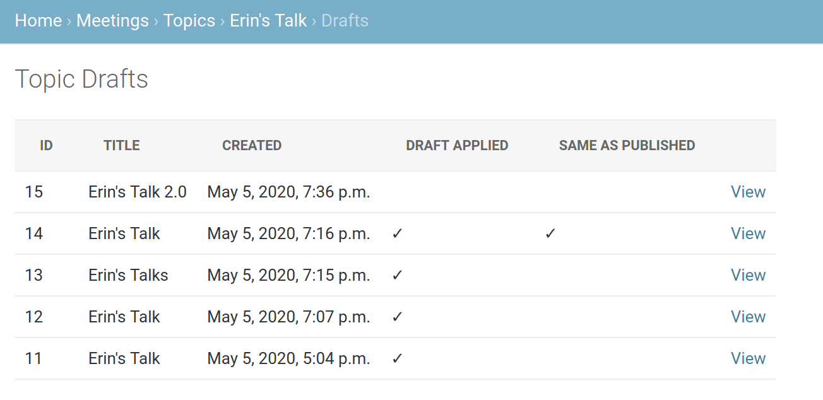
Task: Click the Title column header
Action: pyautogui.click(x=122, y=145)
